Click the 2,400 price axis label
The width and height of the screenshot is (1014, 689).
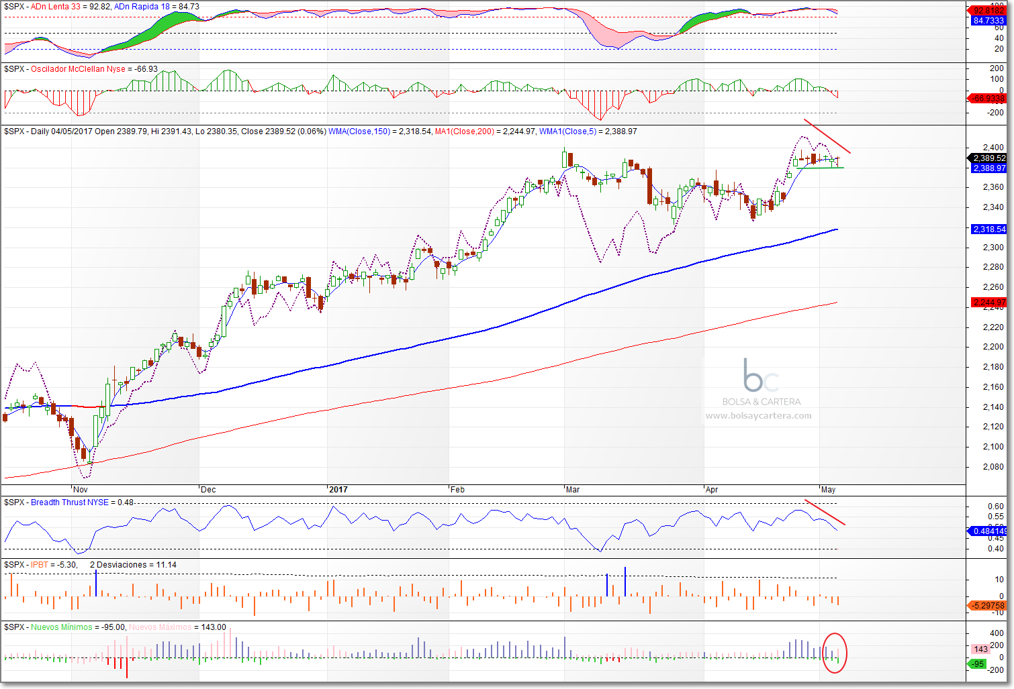[993, 148]
